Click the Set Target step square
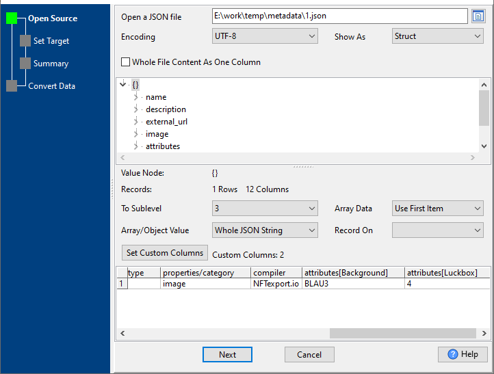Screen dimensions: 494x374 point(25,41)
